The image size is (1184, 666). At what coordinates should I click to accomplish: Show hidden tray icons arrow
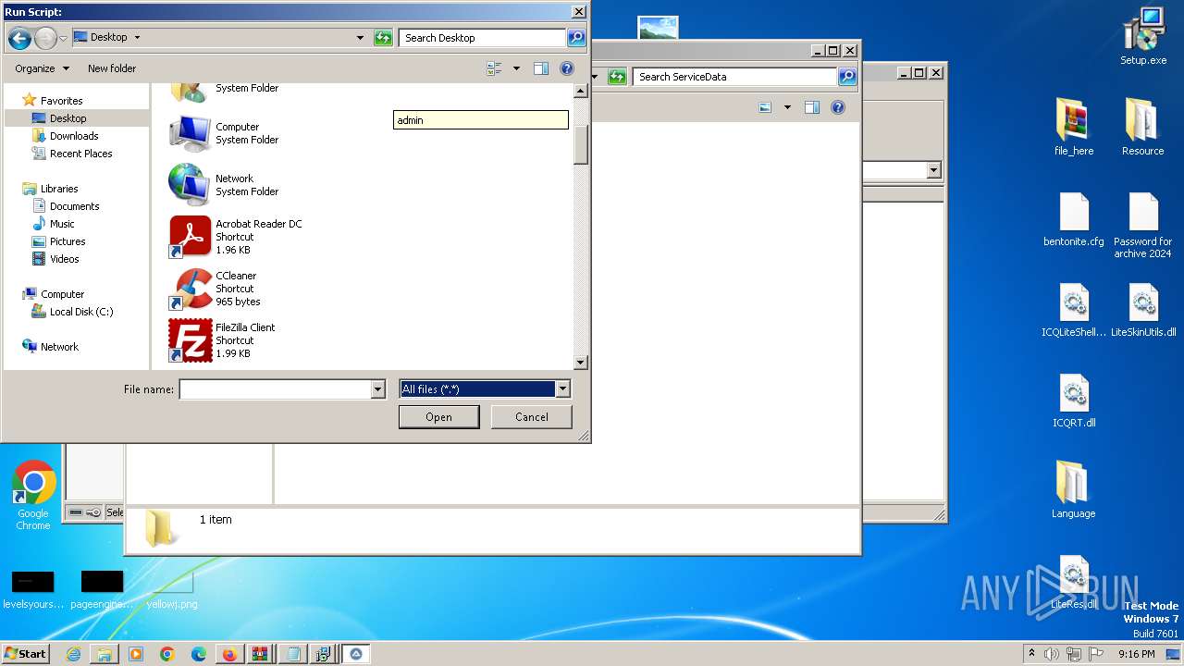coord(1032,654)
